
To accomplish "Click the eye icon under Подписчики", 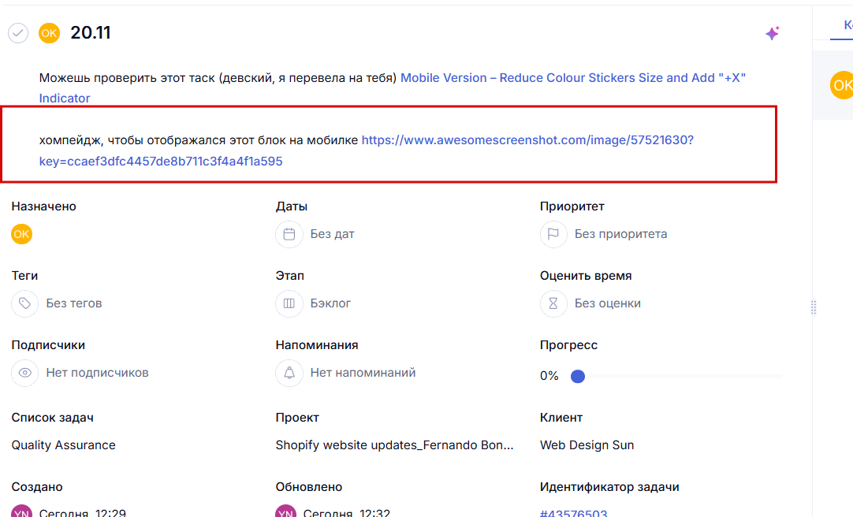I will tap(25, 373).
